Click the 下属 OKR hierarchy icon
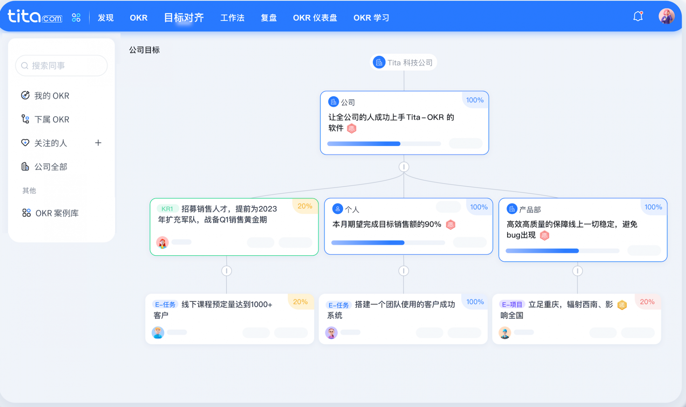The width and height of the screenshot is (686, 407). coord(25,119)
